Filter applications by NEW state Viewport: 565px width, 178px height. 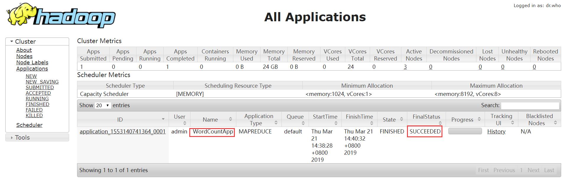[31, 76]
